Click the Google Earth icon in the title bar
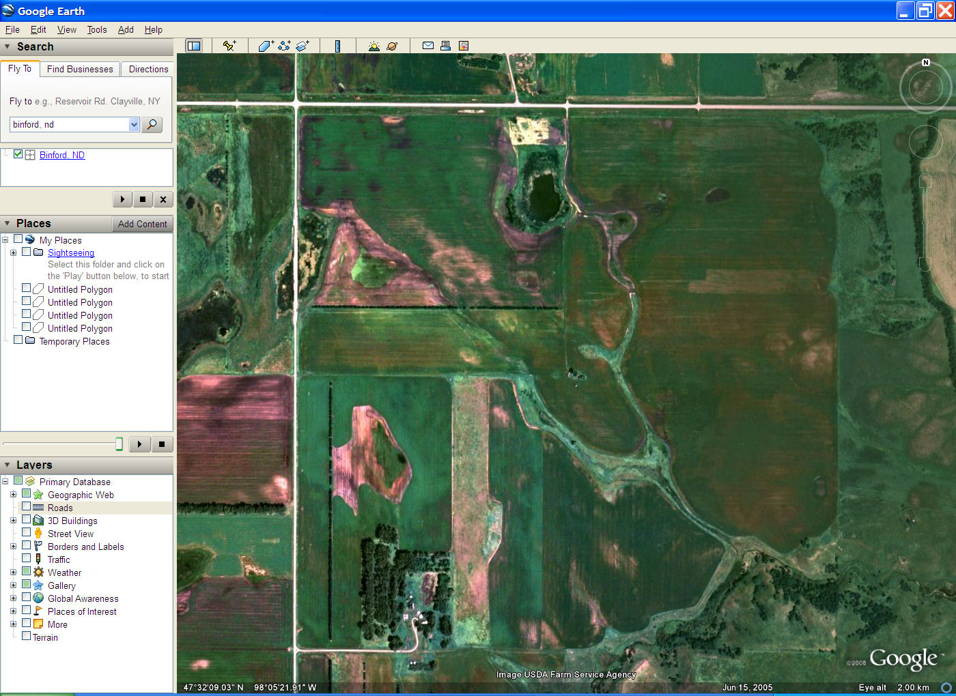This screenshot has height=696, width=956. (8, 10)
